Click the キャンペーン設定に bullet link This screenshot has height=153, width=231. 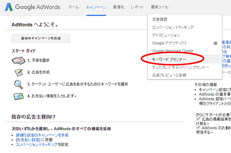[x=215, y=90]
